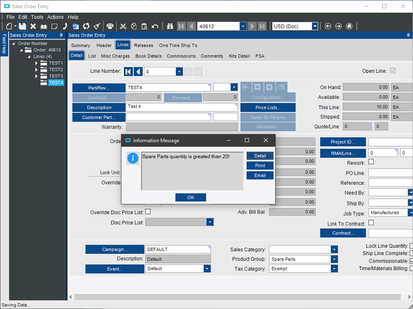The height and width of the screenshot is (309, 413).
Task: Pin the tree Sales Order Entry panel
Action: point(61,35)
